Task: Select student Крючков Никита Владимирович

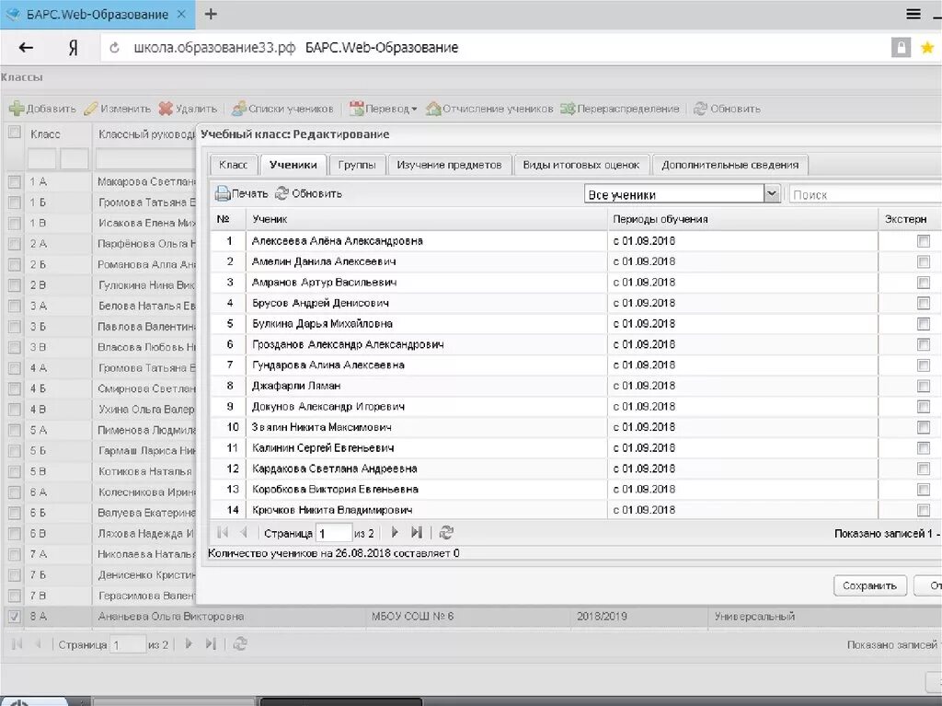Action: (332, 510)
